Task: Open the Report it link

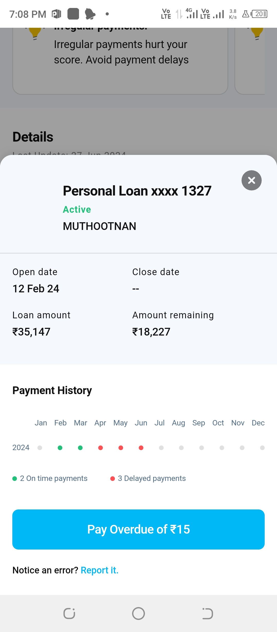Action: 100,570
